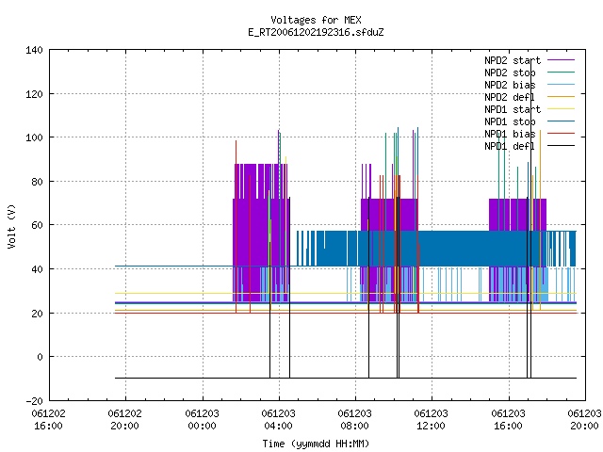This screenshot has width=603, height=452.
Task: Click the NPD2 bias light blue legend line
Action: [561, 85]
